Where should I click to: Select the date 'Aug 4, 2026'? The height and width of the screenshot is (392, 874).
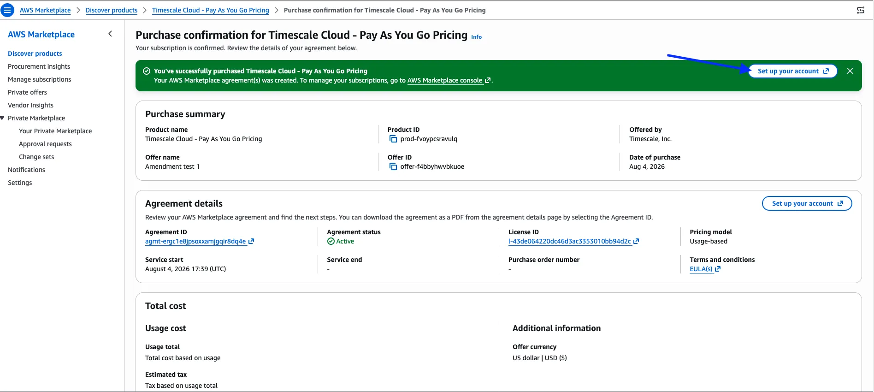click(647, 166)
